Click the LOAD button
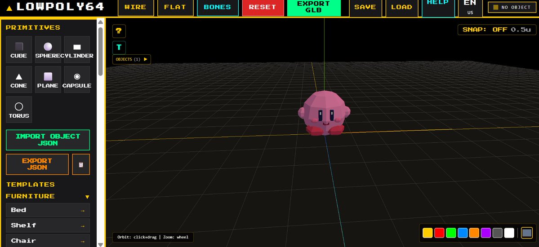Screen dimensions: 539x247 coord(401,8)
